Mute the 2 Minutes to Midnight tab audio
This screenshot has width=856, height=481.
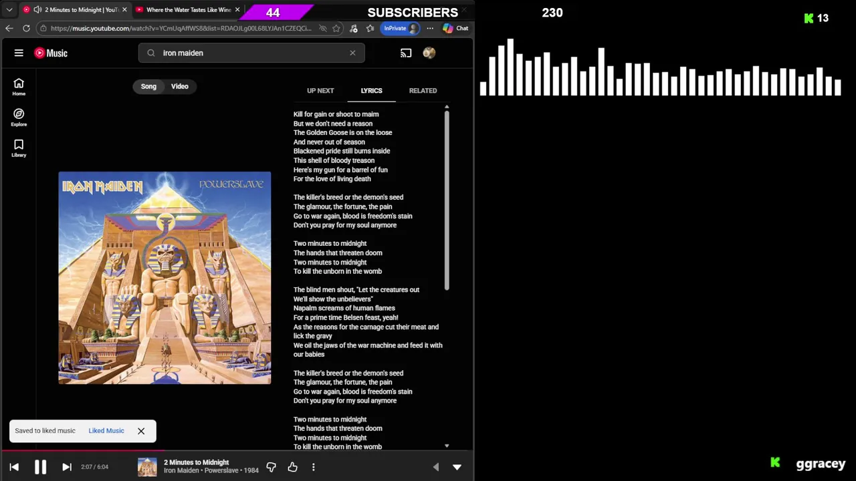pos(37,10)
